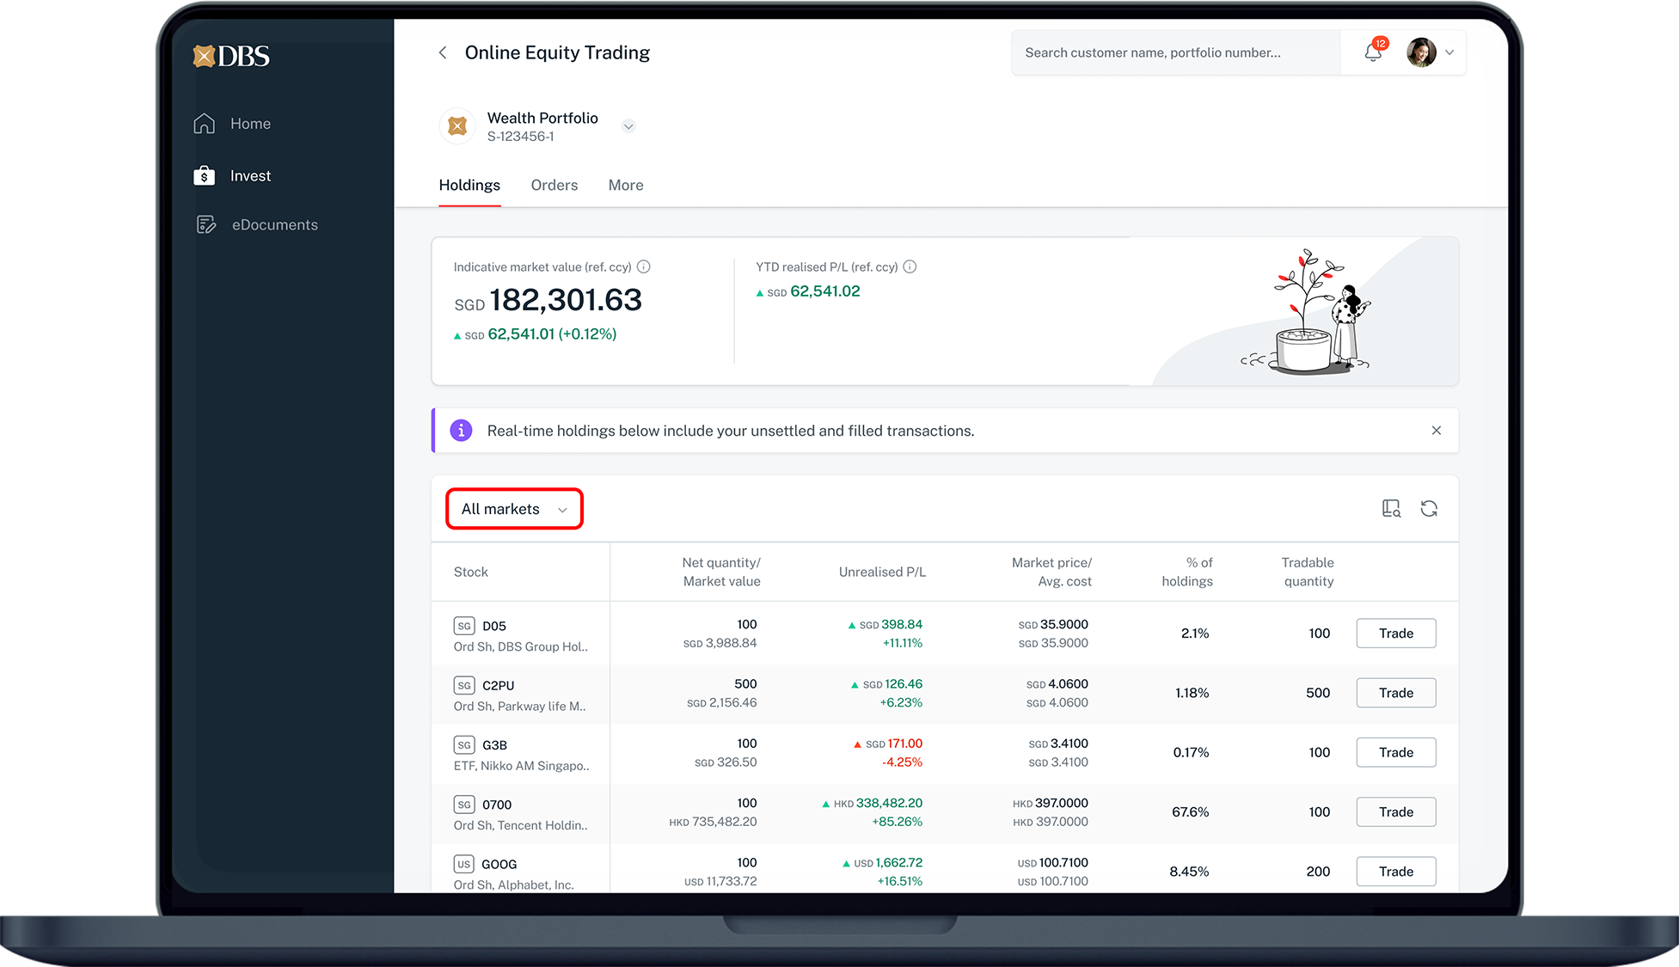Show info for YTD realised P/L
This screenshot has height=967, width=1679.
(x=910, y=266)
